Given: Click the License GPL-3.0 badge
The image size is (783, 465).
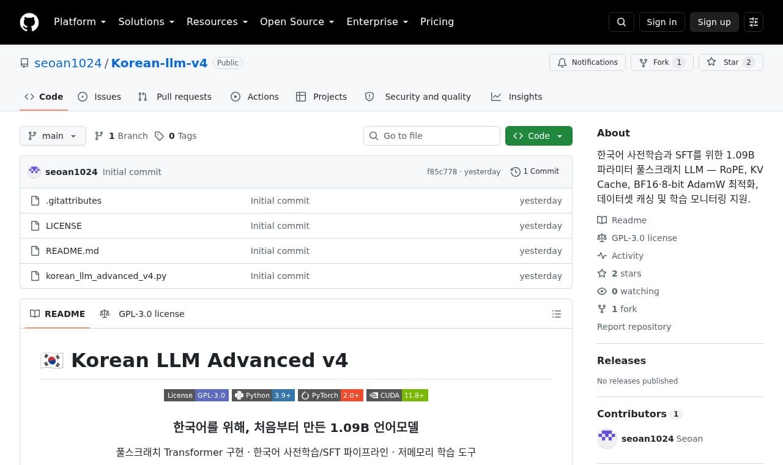Looking at the screenshot, I should [196, 395].
